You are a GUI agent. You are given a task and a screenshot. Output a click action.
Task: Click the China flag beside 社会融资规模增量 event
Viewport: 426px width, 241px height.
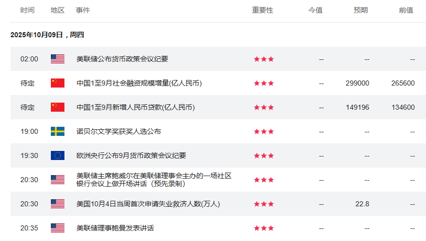click(57, 83)
